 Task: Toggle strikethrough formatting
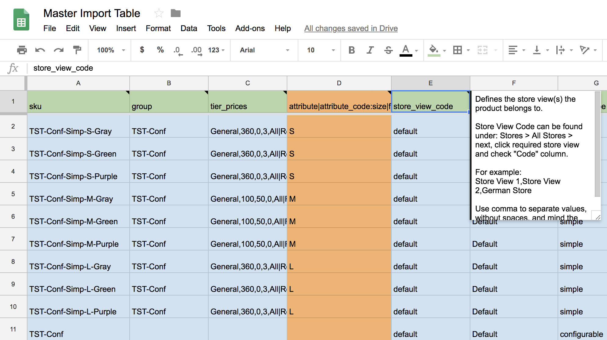click(388, 50)
